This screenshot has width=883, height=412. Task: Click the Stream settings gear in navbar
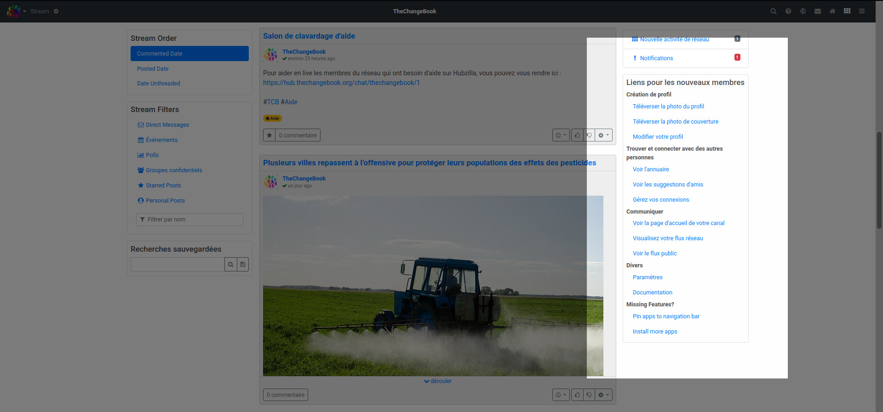56,11
